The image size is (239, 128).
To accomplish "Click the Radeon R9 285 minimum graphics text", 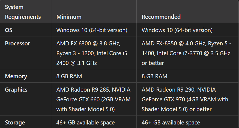I will point(83,90).
